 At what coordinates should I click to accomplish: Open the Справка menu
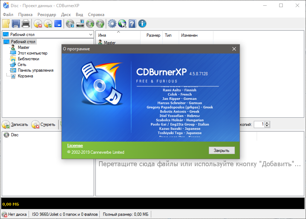96,15
